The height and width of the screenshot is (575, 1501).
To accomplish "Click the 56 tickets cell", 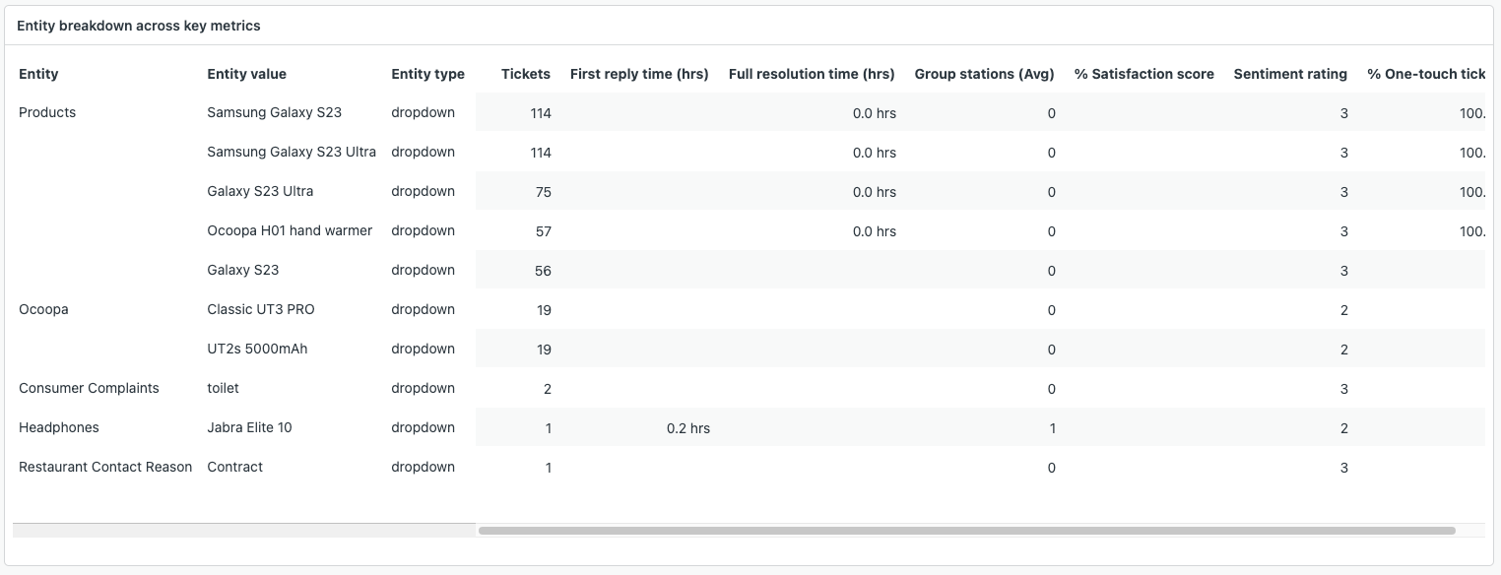I will pos(543,271).
